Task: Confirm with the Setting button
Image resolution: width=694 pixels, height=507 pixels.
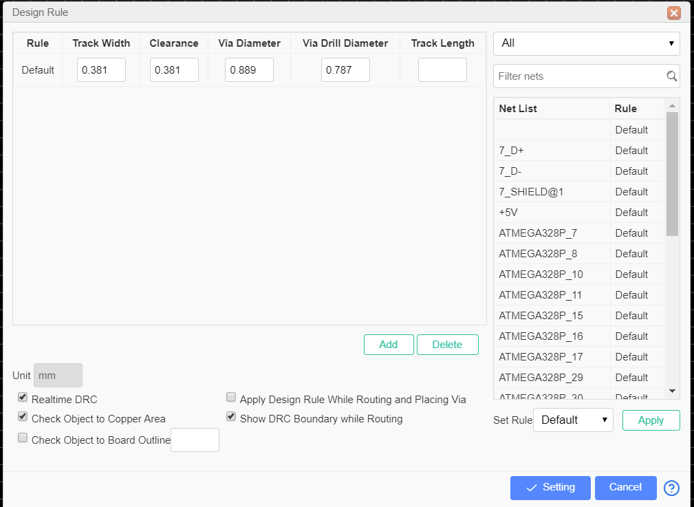Action: coord(550,488)
